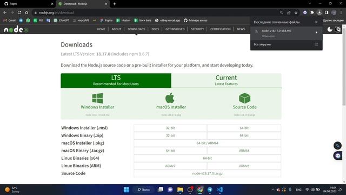
Task: Open GET INVOLVED in navigation
Action: [175, 29]
